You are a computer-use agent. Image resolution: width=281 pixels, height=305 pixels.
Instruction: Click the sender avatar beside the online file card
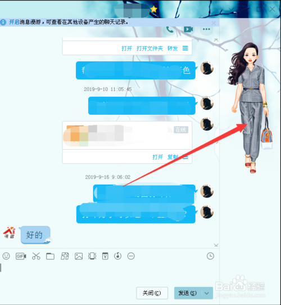click(x=207, y=124)
